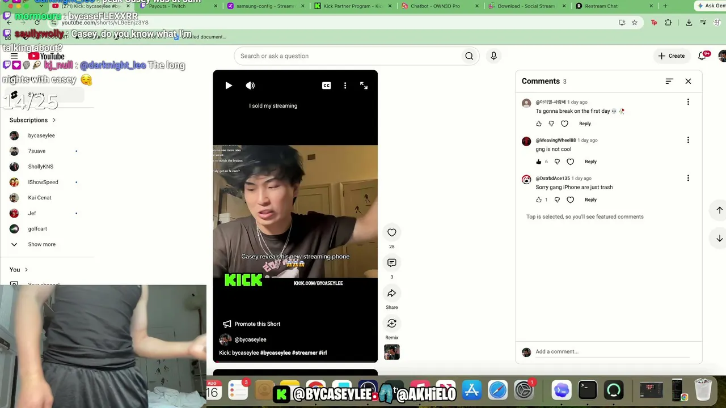Switch to Kick Partner Program tab

[353, 6]
